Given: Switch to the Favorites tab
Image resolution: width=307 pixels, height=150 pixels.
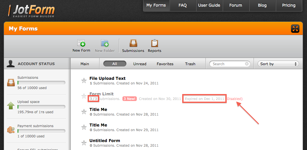Looking at the screenshot, I should click(x=165, y=64).
